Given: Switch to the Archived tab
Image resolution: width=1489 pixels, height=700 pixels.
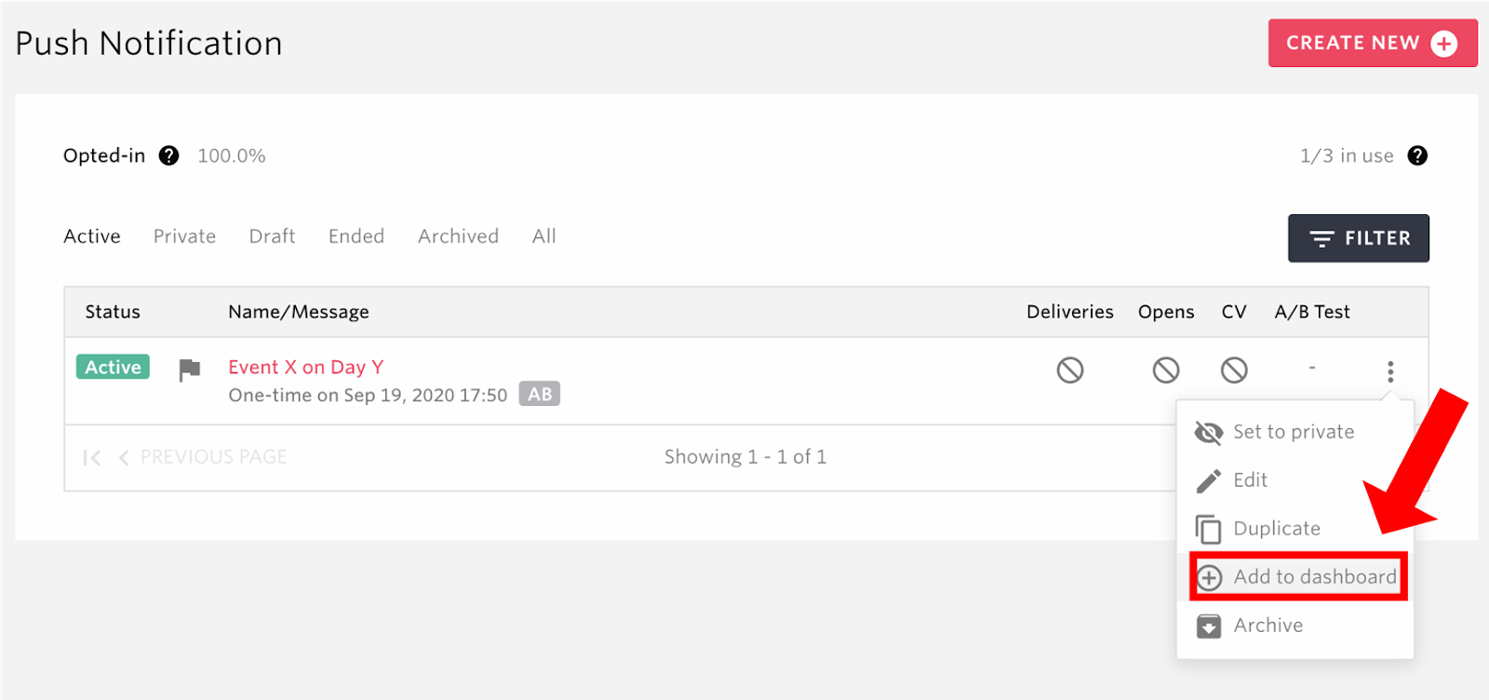Looking at the screenshot, I should click(458, 236).
